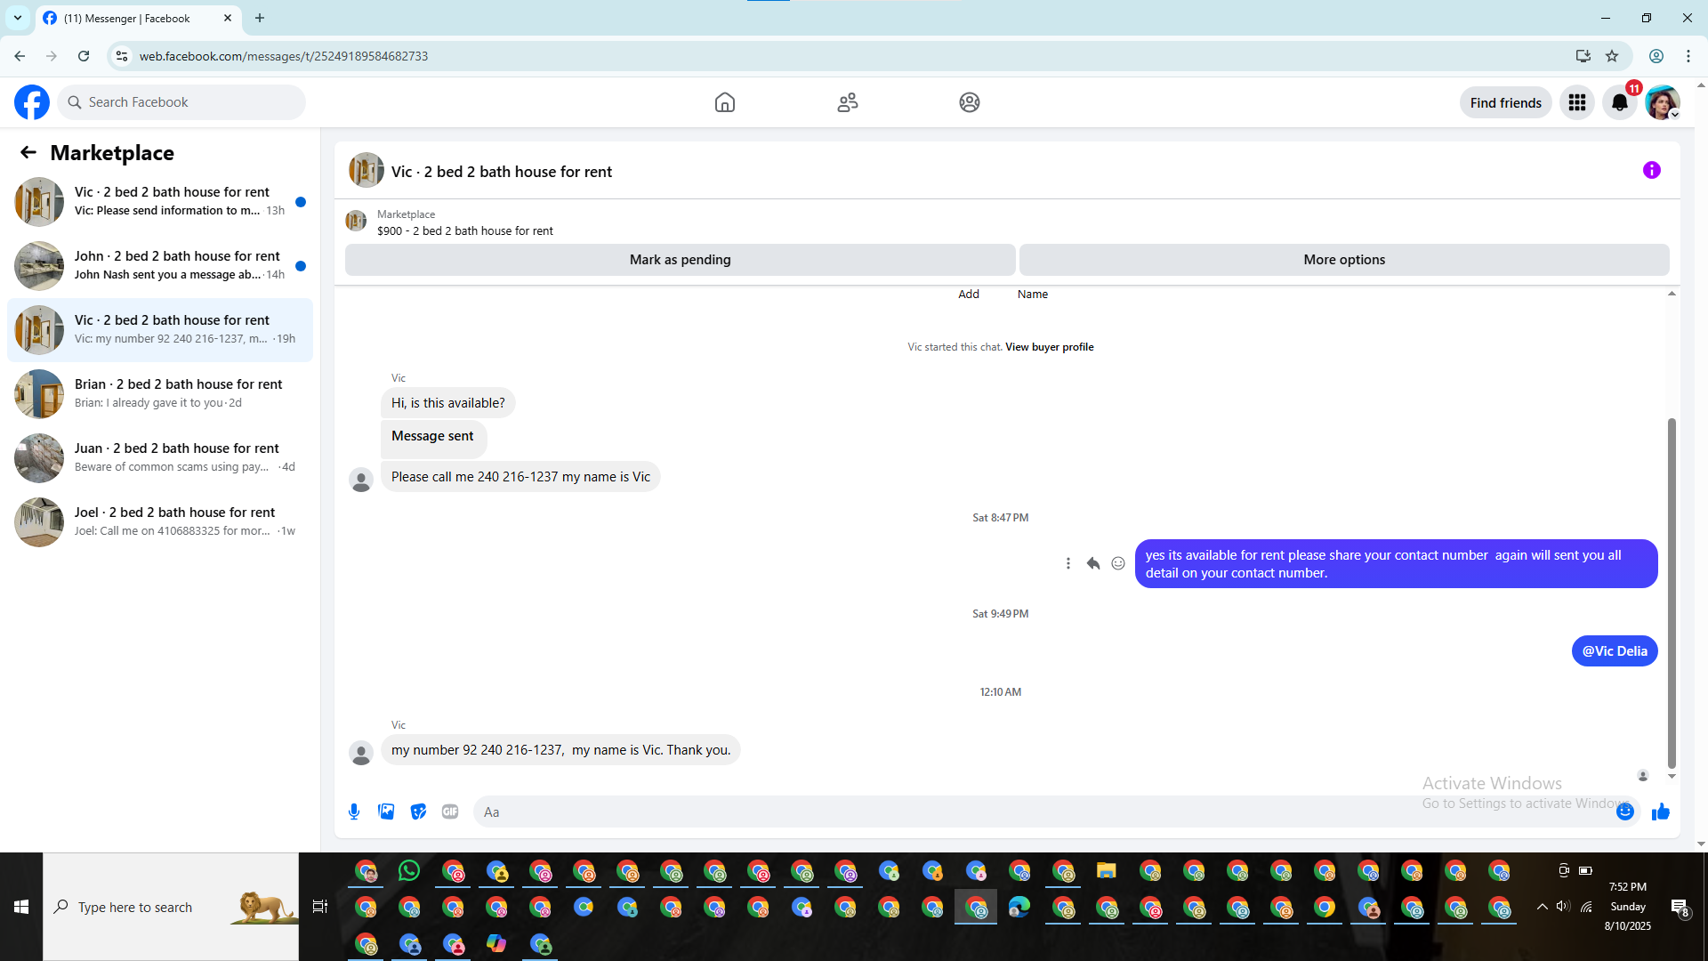Open the Facebook apps grid menu
Image resolution: width=1708 pixels, height=961 pixels.
tap(1577, 102)
